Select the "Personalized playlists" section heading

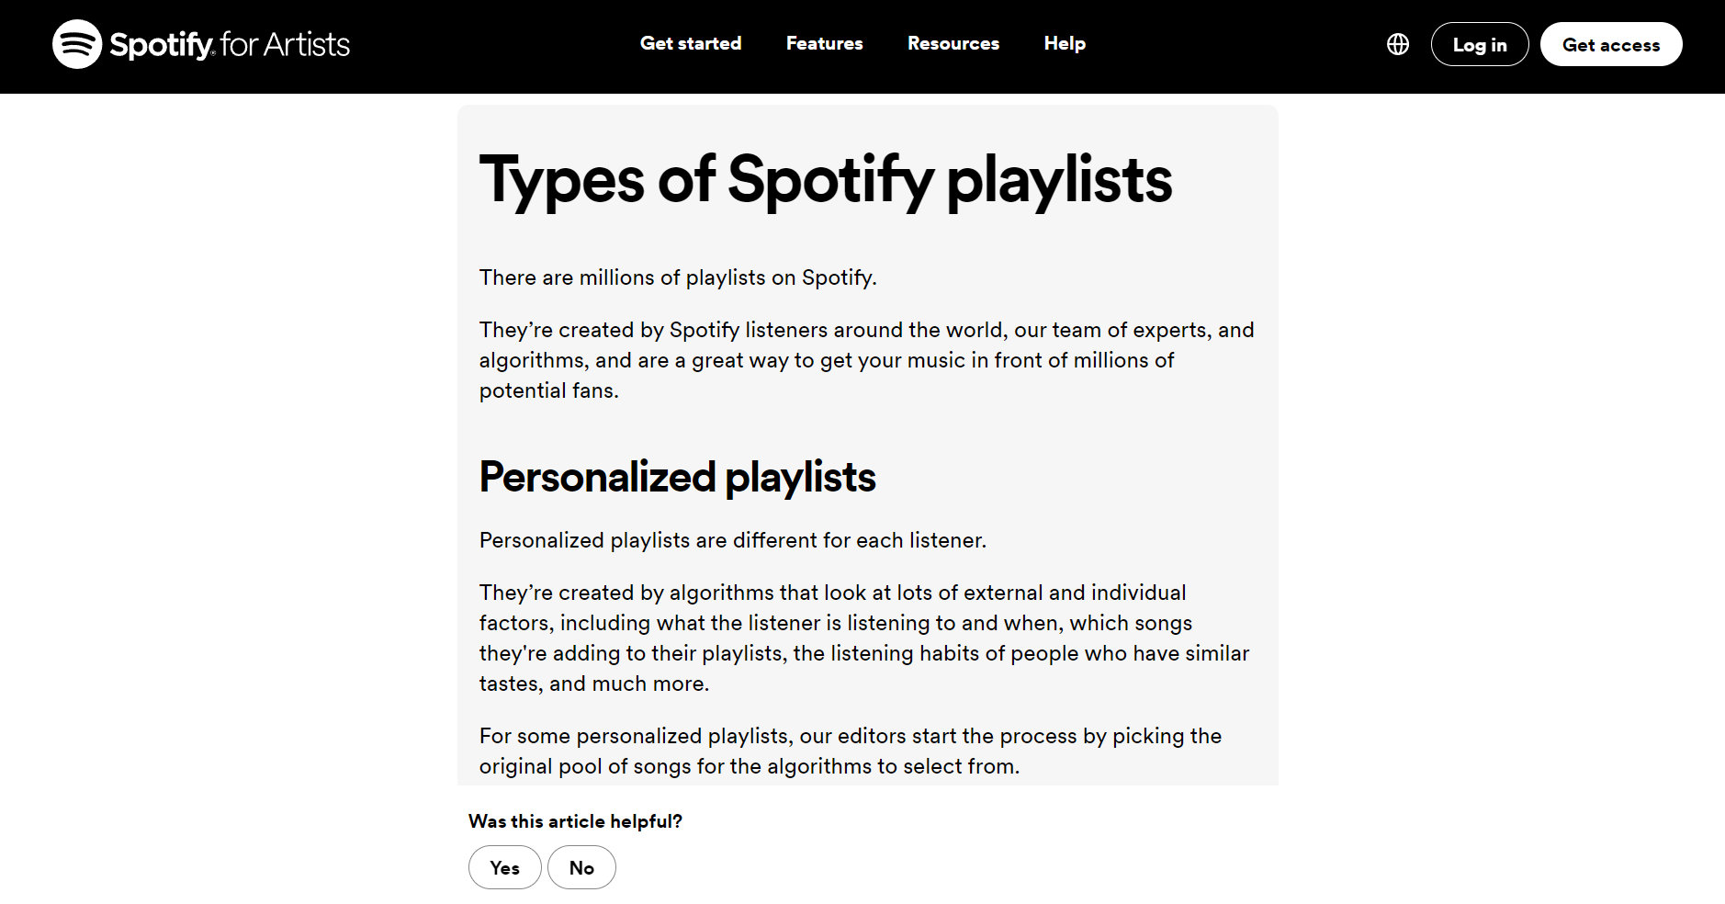(677, 477)
